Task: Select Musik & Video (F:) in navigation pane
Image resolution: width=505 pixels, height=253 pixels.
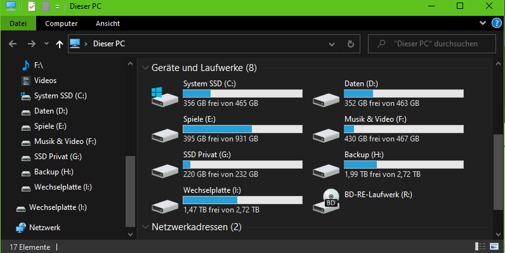Action: tap(65, 141)
